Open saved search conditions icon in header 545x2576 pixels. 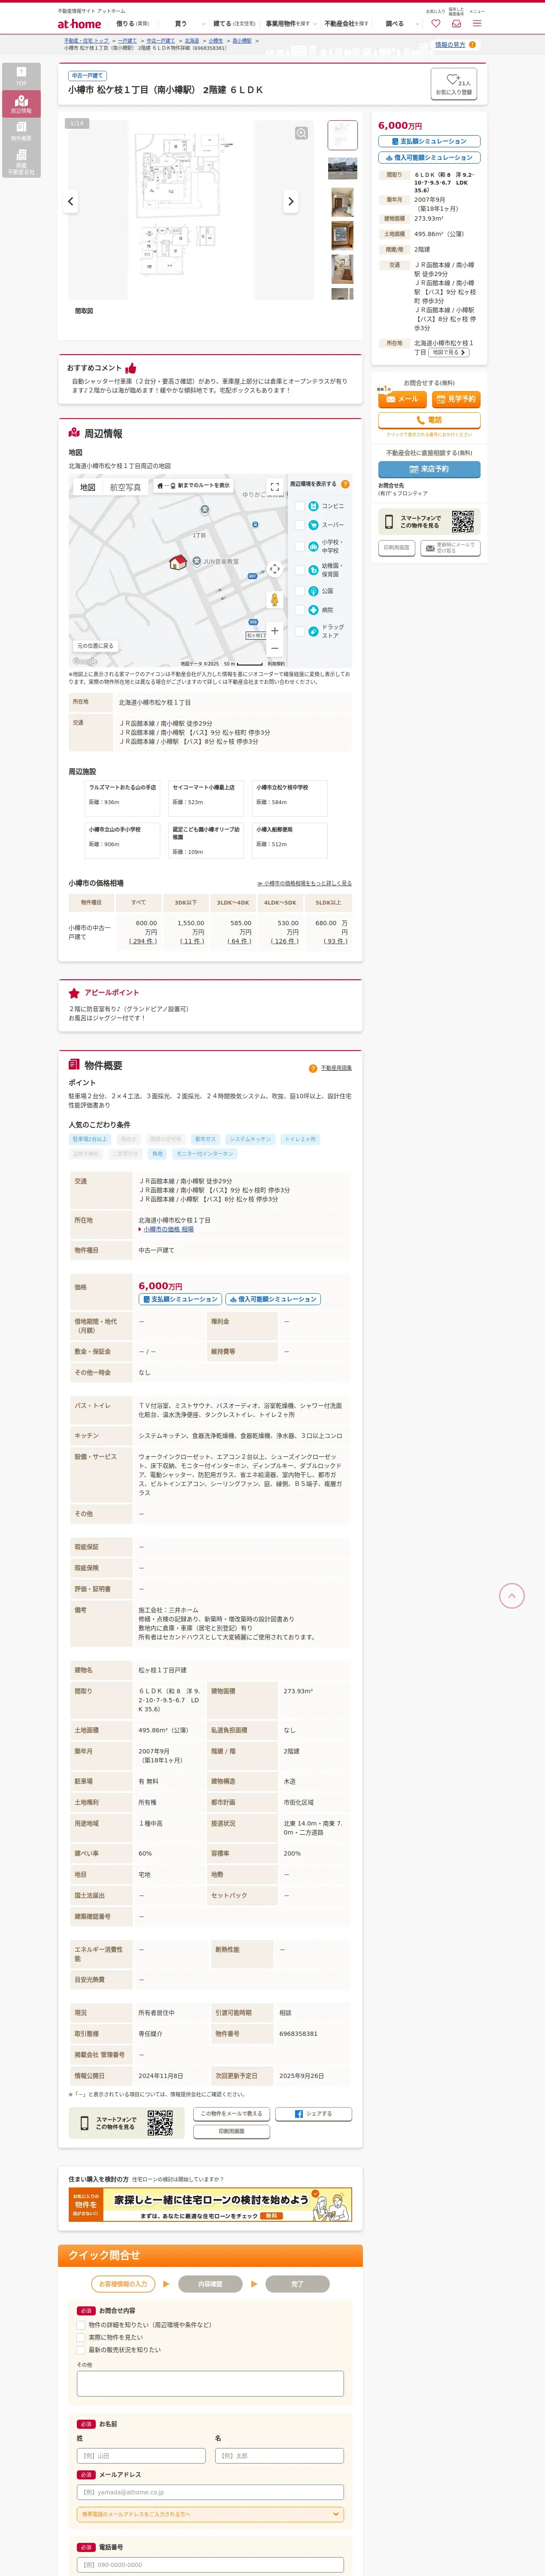click(x=456, y=23)
